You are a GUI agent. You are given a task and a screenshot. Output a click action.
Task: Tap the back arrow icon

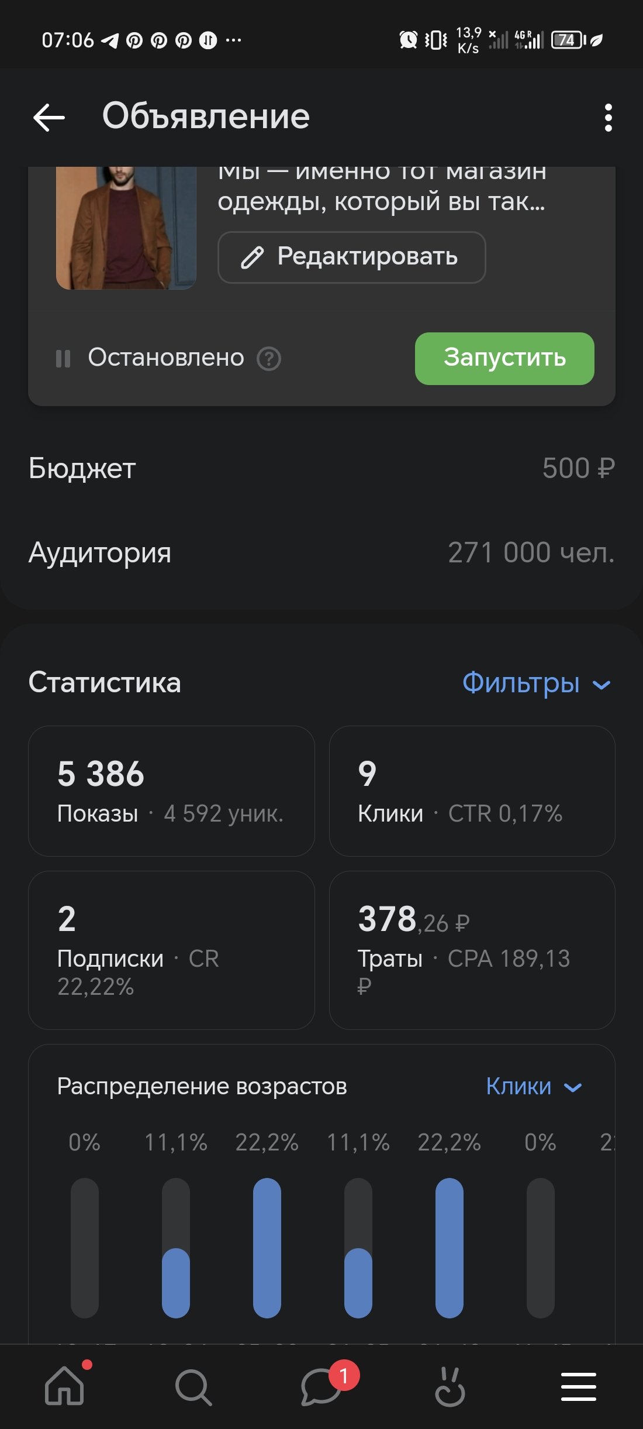point(49,117)
